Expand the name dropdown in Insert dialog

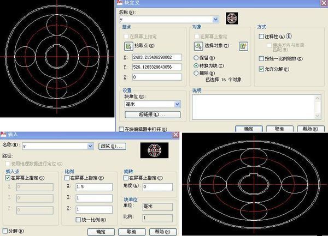tap(90, 147)
